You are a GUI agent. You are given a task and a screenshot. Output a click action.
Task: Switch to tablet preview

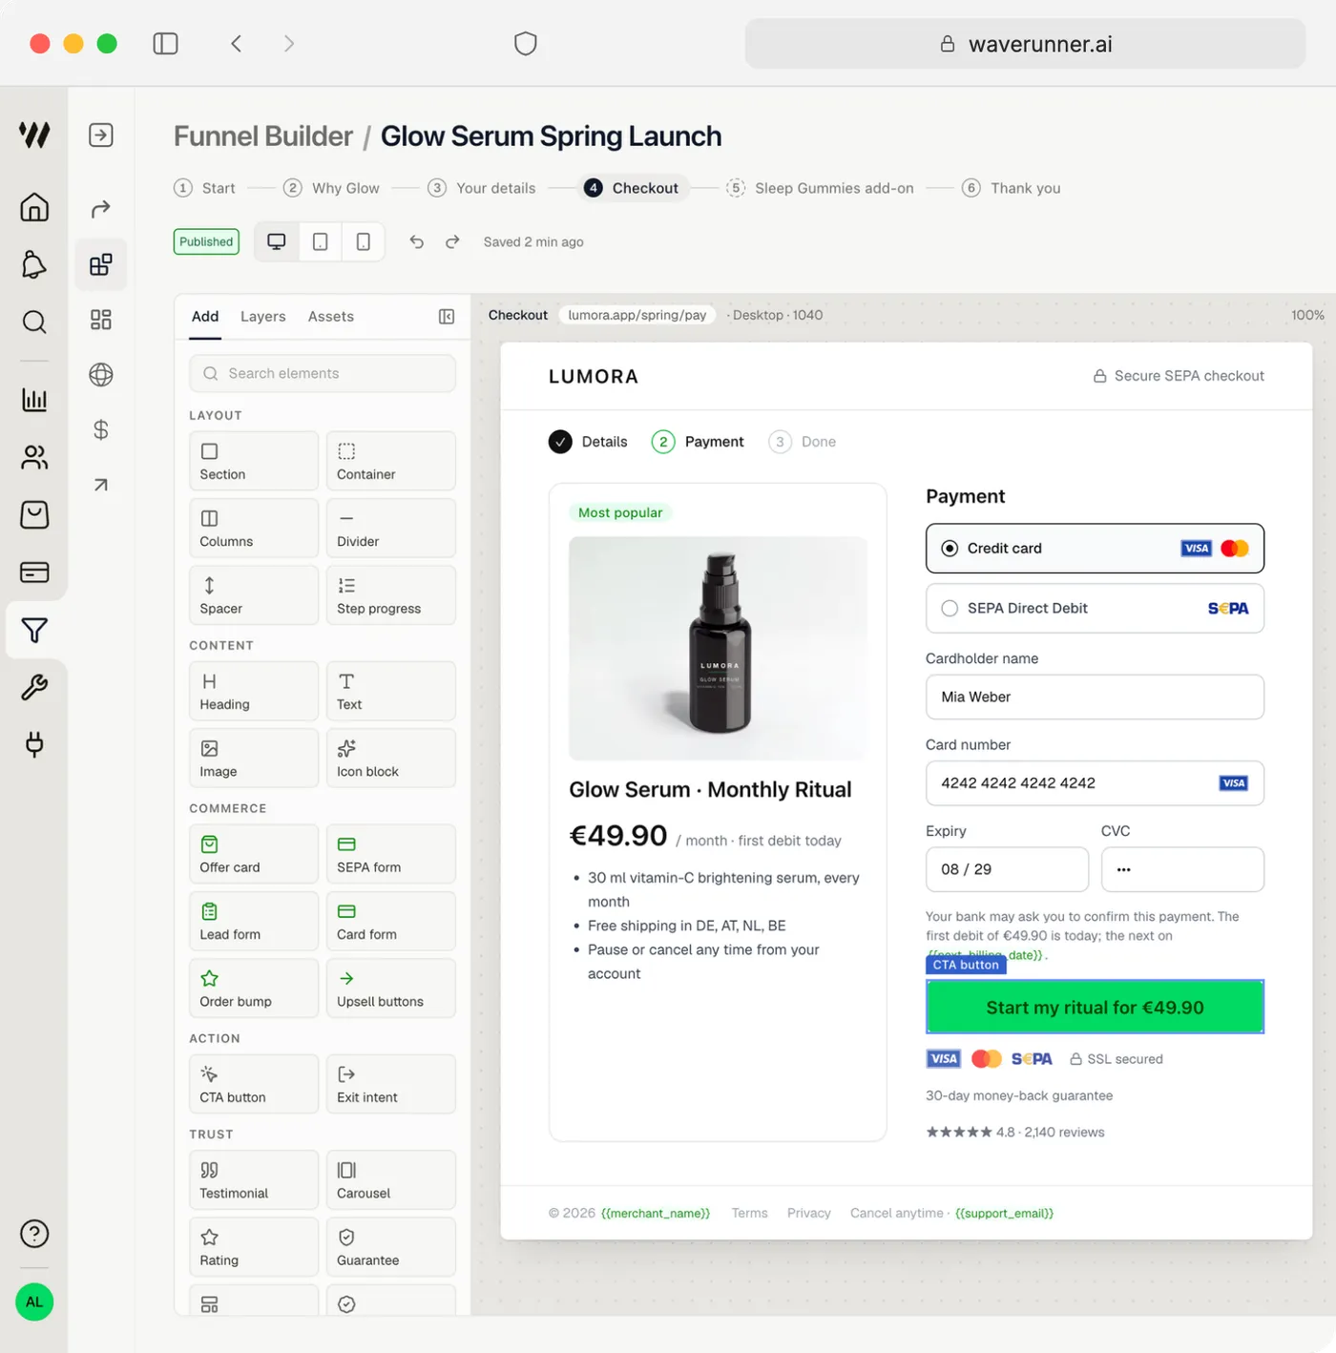(x=321, y=241)
